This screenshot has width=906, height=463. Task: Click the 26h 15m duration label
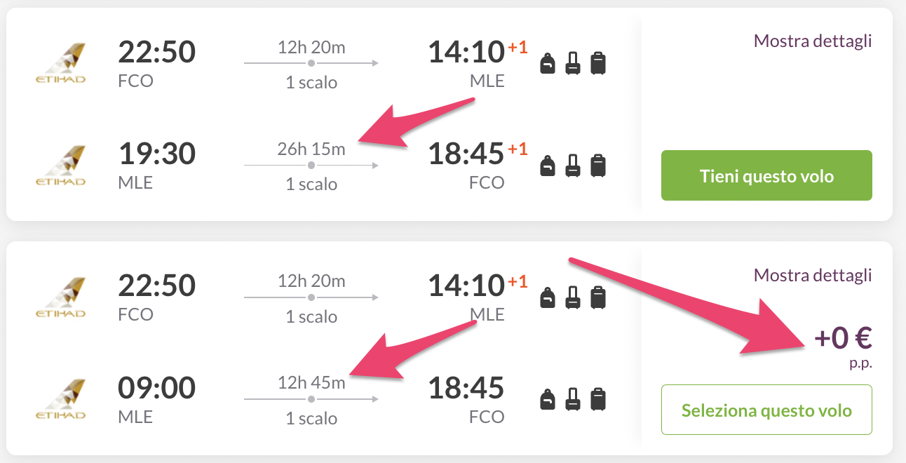pos(311,149)
